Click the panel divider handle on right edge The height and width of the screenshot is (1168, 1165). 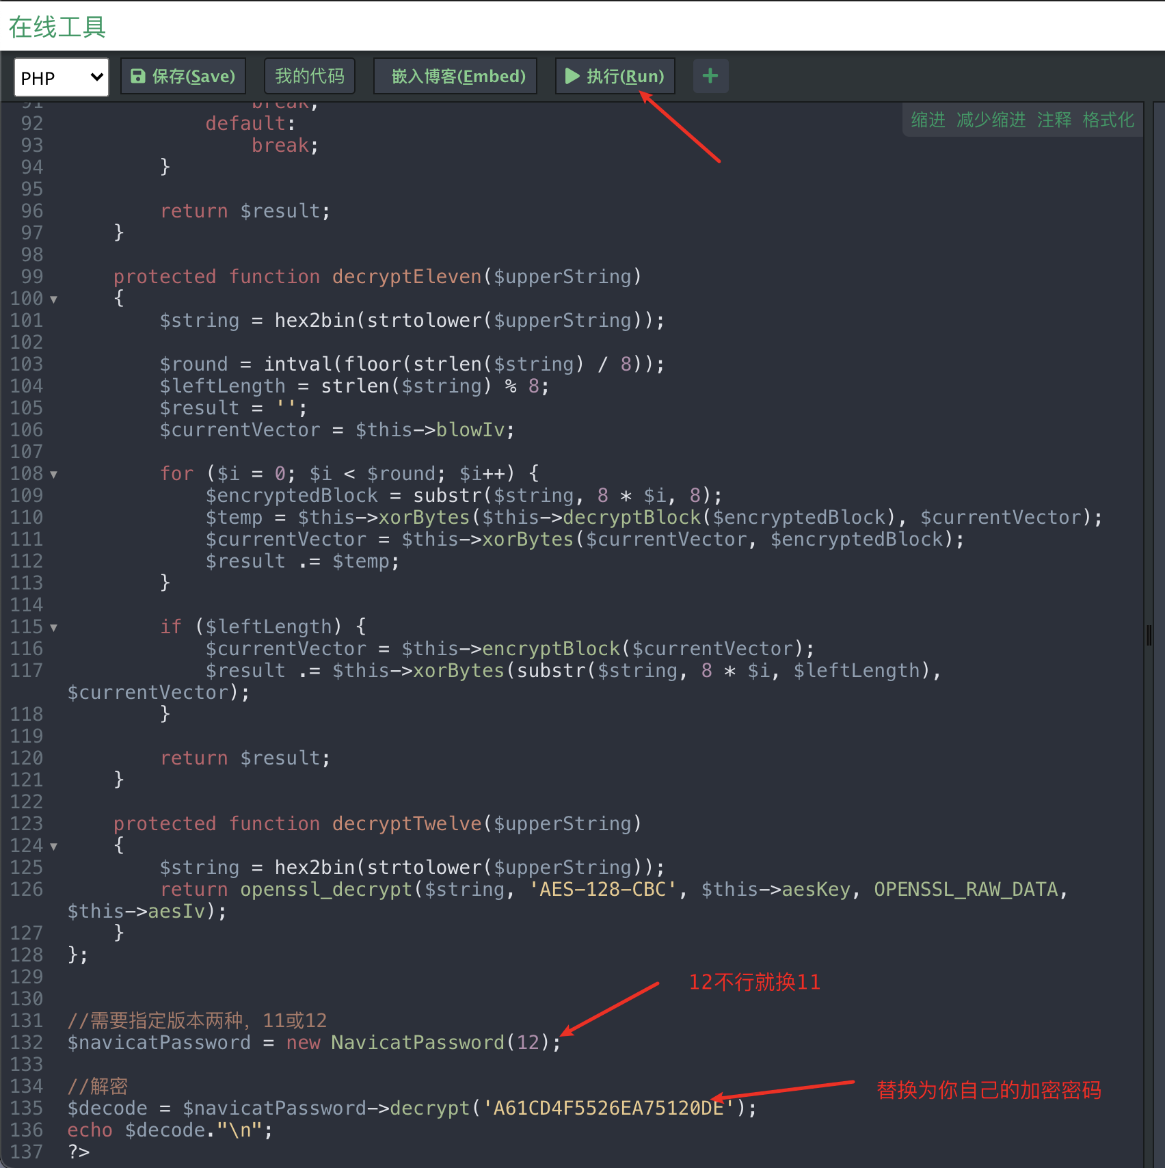pyautogui.click(x=1149, y=635)
